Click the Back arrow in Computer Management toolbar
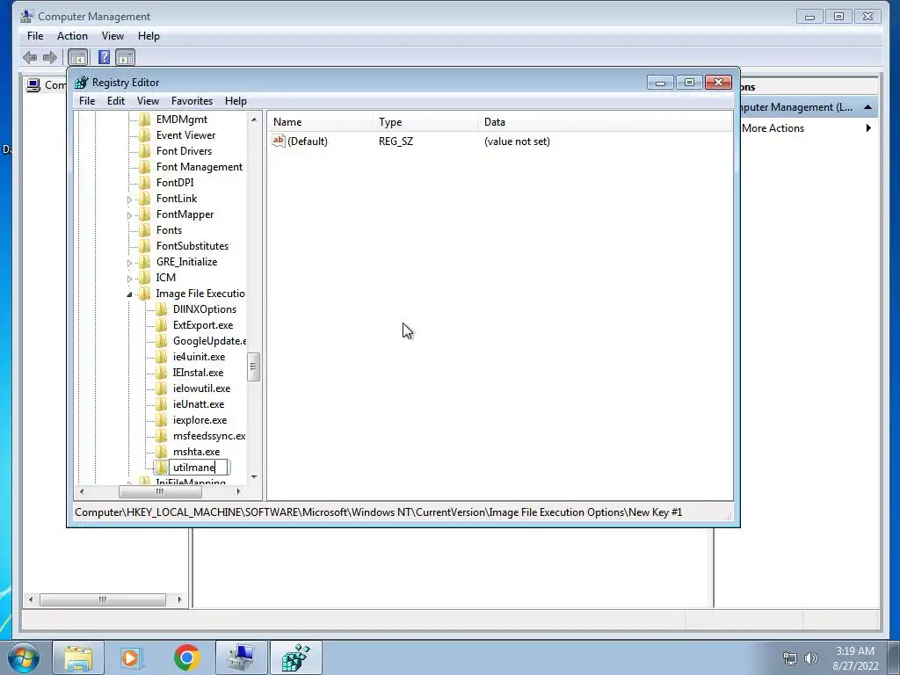Viewport: 900px width, 675px height. (30, 57)
